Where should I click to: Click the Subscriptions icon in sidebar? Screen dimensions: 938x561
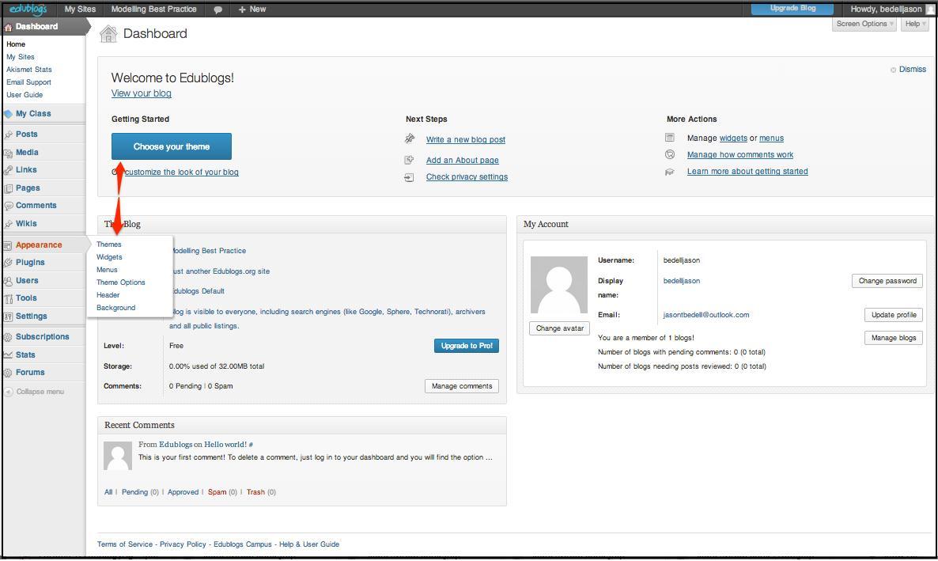click(9, 338)
